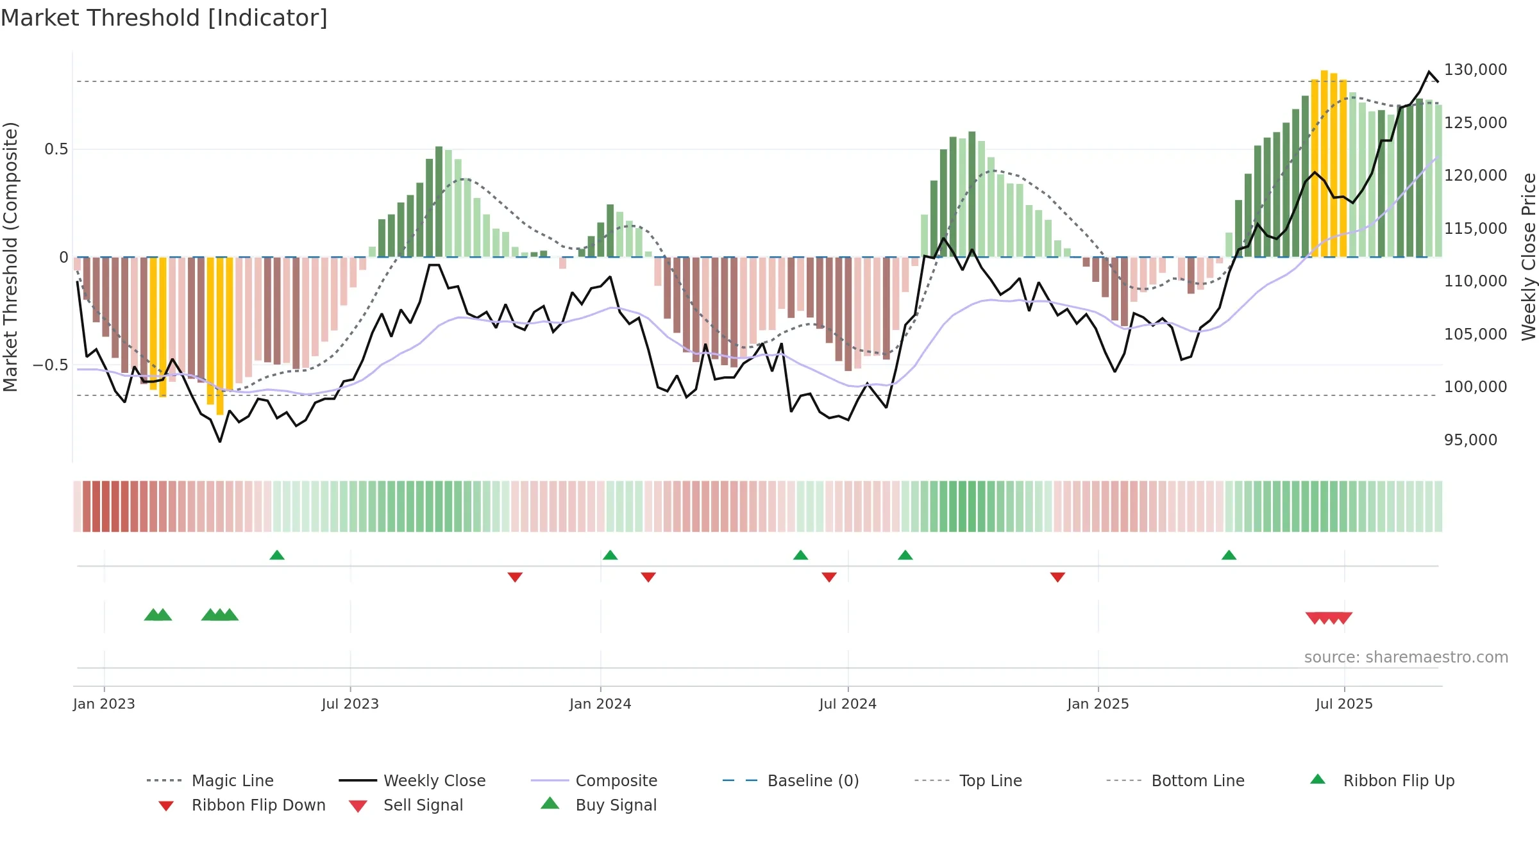Viewport: 1539px width, 865px height.
Task: Click the Market Threshold [Indicator] chart title
Action: (x=164, y=18)
